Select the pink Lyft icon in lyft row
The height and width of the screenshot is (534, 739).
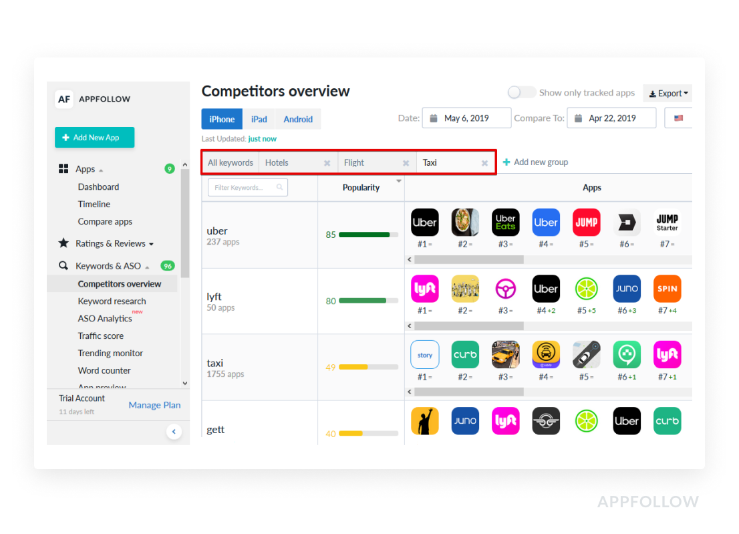coord(424,289)
